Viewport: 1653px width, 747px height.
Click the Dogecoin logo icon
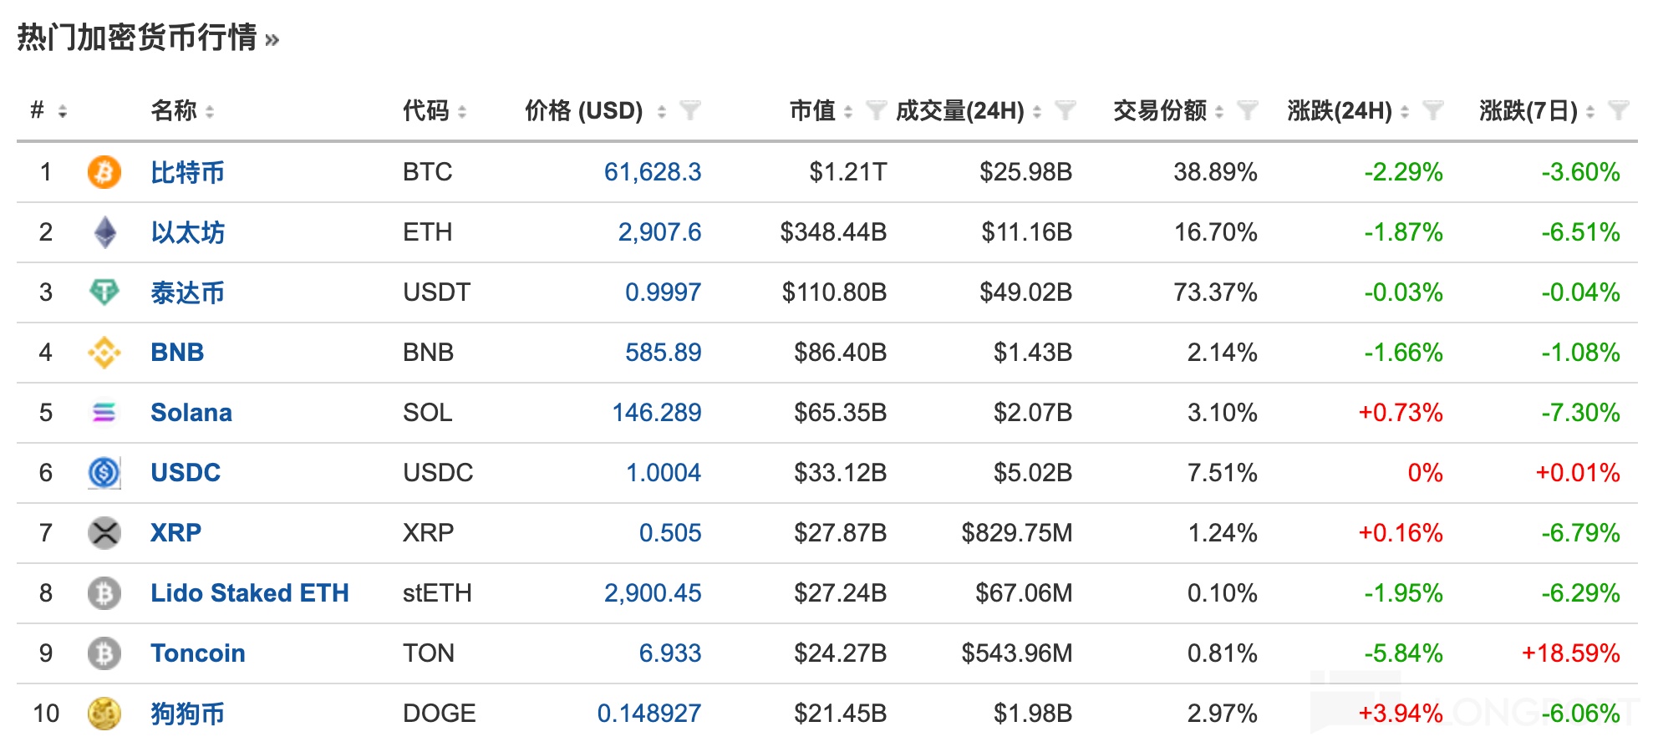[x=104, y=714]
